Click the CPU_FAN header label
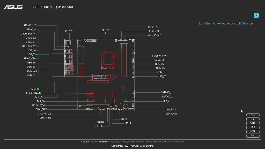Image resolution: width=265 pixels, height=149 pixels. [x=154, y=27]
